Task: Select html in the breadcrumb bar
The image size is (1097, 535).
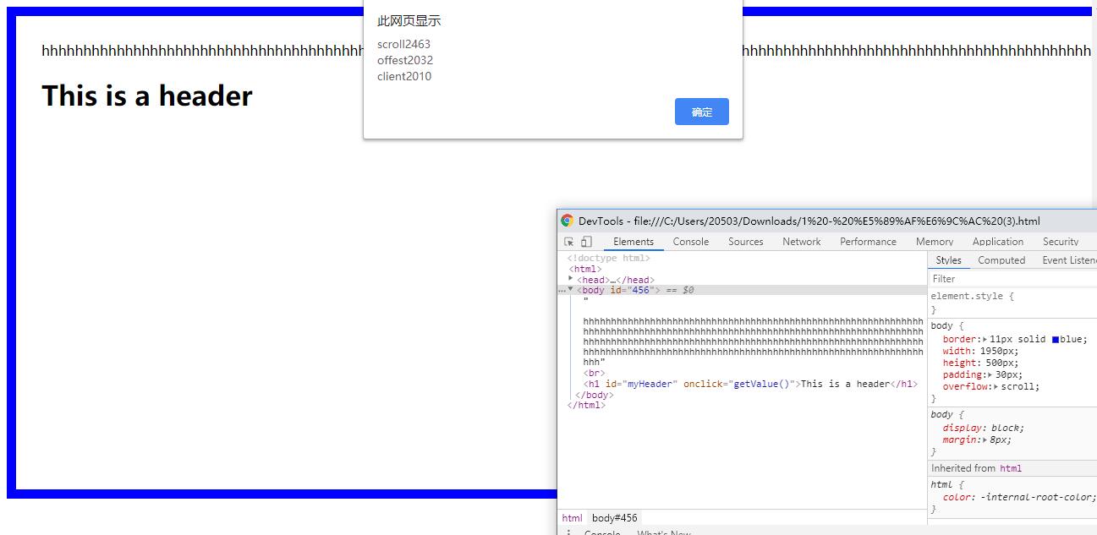Action: click(x=572, y=518)
